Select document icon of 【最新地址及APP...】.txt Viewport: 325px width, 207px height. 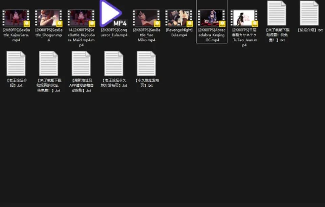pos(81,63)
